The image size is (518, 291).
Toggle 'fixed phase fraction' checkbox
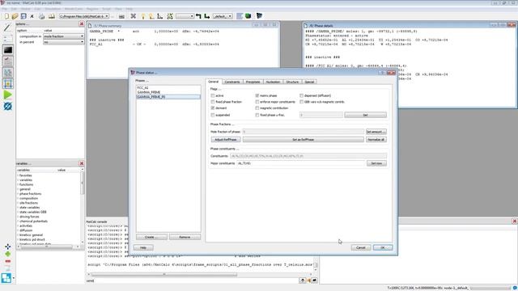click(213, 102)
